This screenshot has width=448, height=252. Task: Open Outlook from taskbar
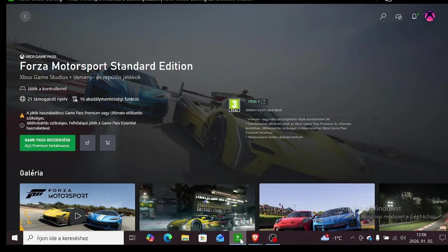[220, 238]
